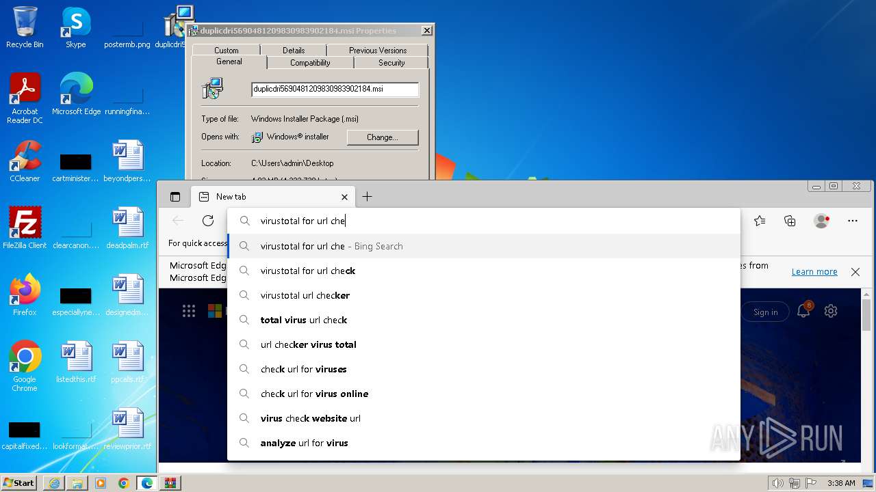876x492 pixels.
Task: Select postermb.png file on desktop
Action: click(x=127, y=27)
